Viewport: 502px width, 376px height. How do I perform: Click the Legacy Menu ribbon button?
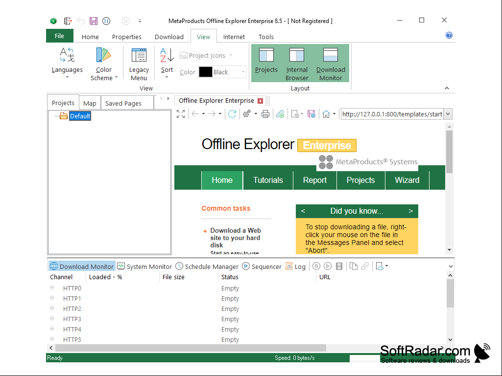pyautogui.click(x=139, y=64)
